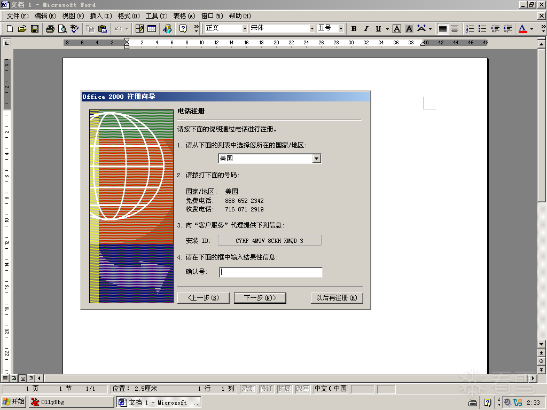Switch to OllyDbg in the taskbar
This screenshot has height=410, width=547.
pos(71,402)
